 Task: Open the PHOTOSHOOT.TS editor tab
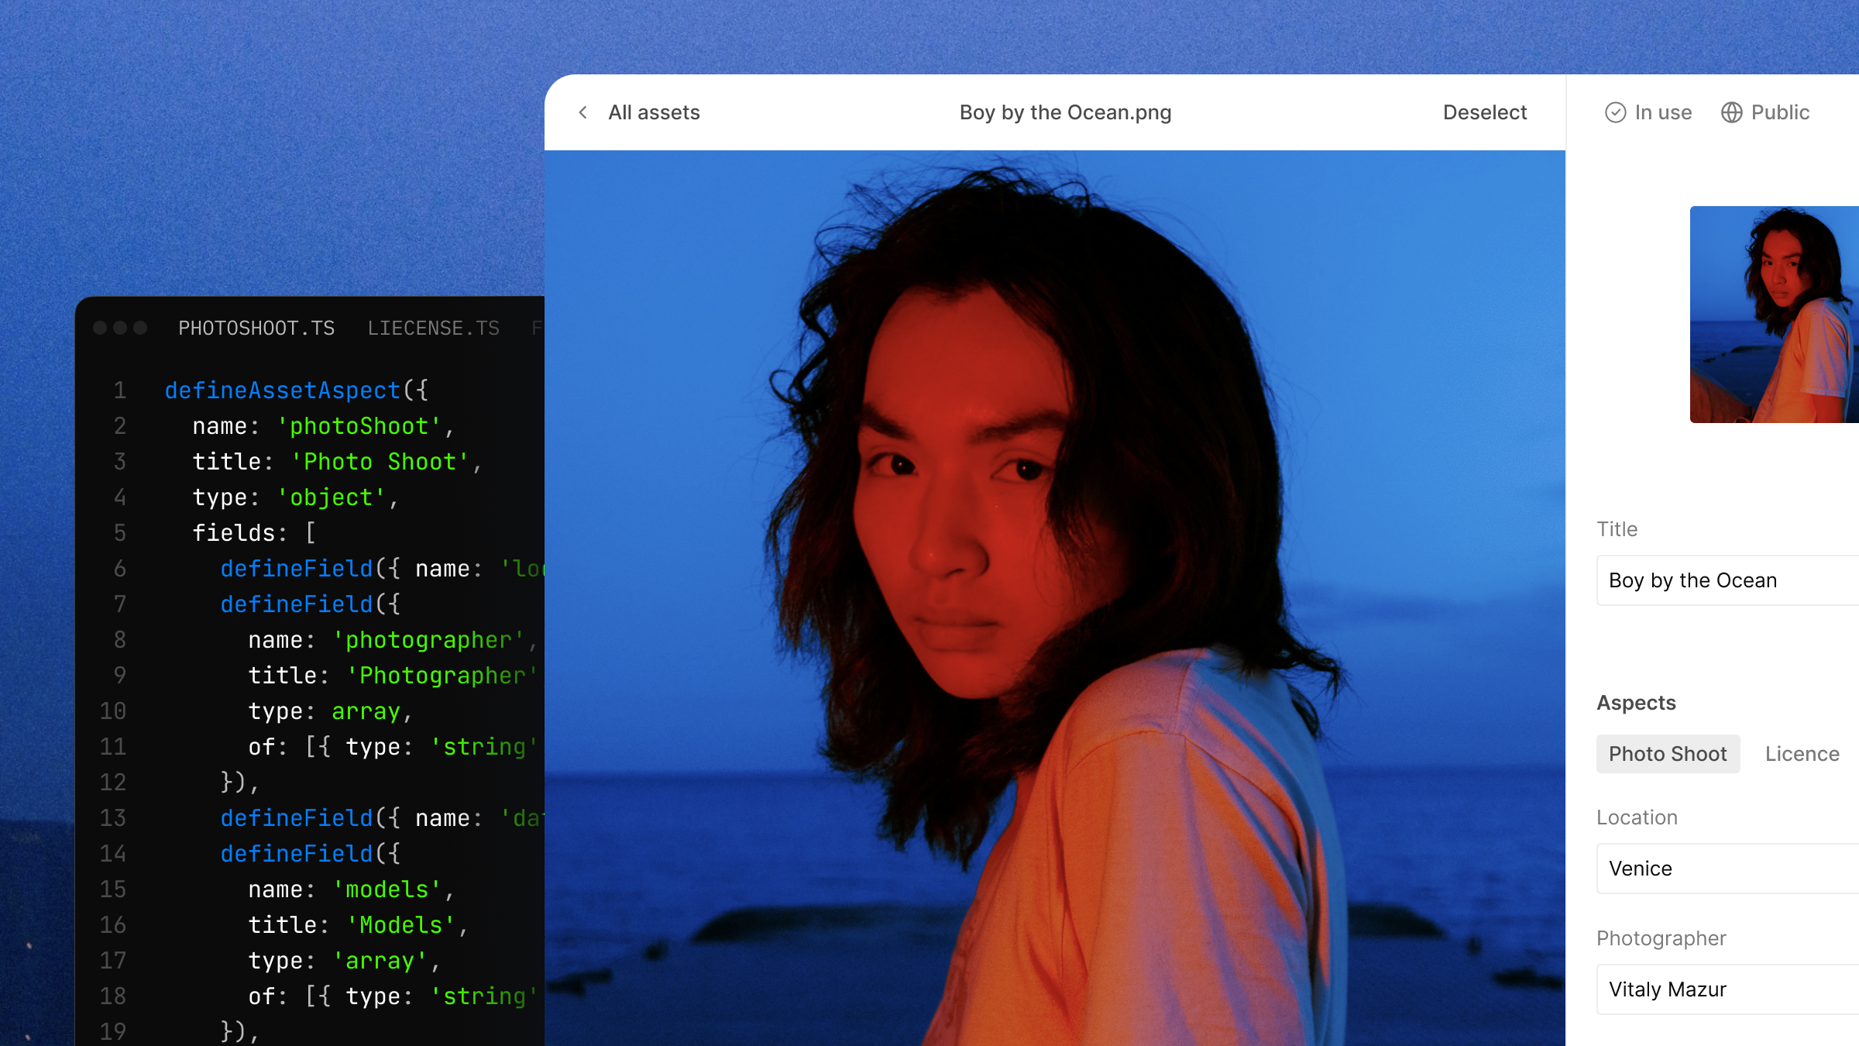pos(256,329)
